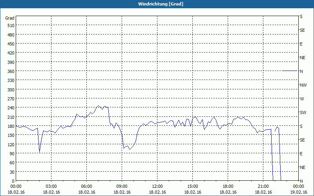Select the 12:00 time label

(x=157, y=187)
